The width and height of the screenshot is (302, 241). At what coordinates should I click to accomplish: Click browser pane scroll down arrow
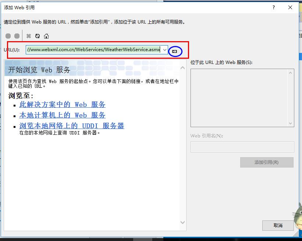(x=182, y=222)
